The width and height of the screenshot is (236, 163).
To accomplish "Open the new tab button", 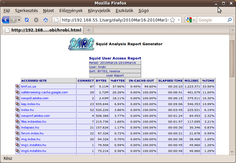I will pos(88,30).
